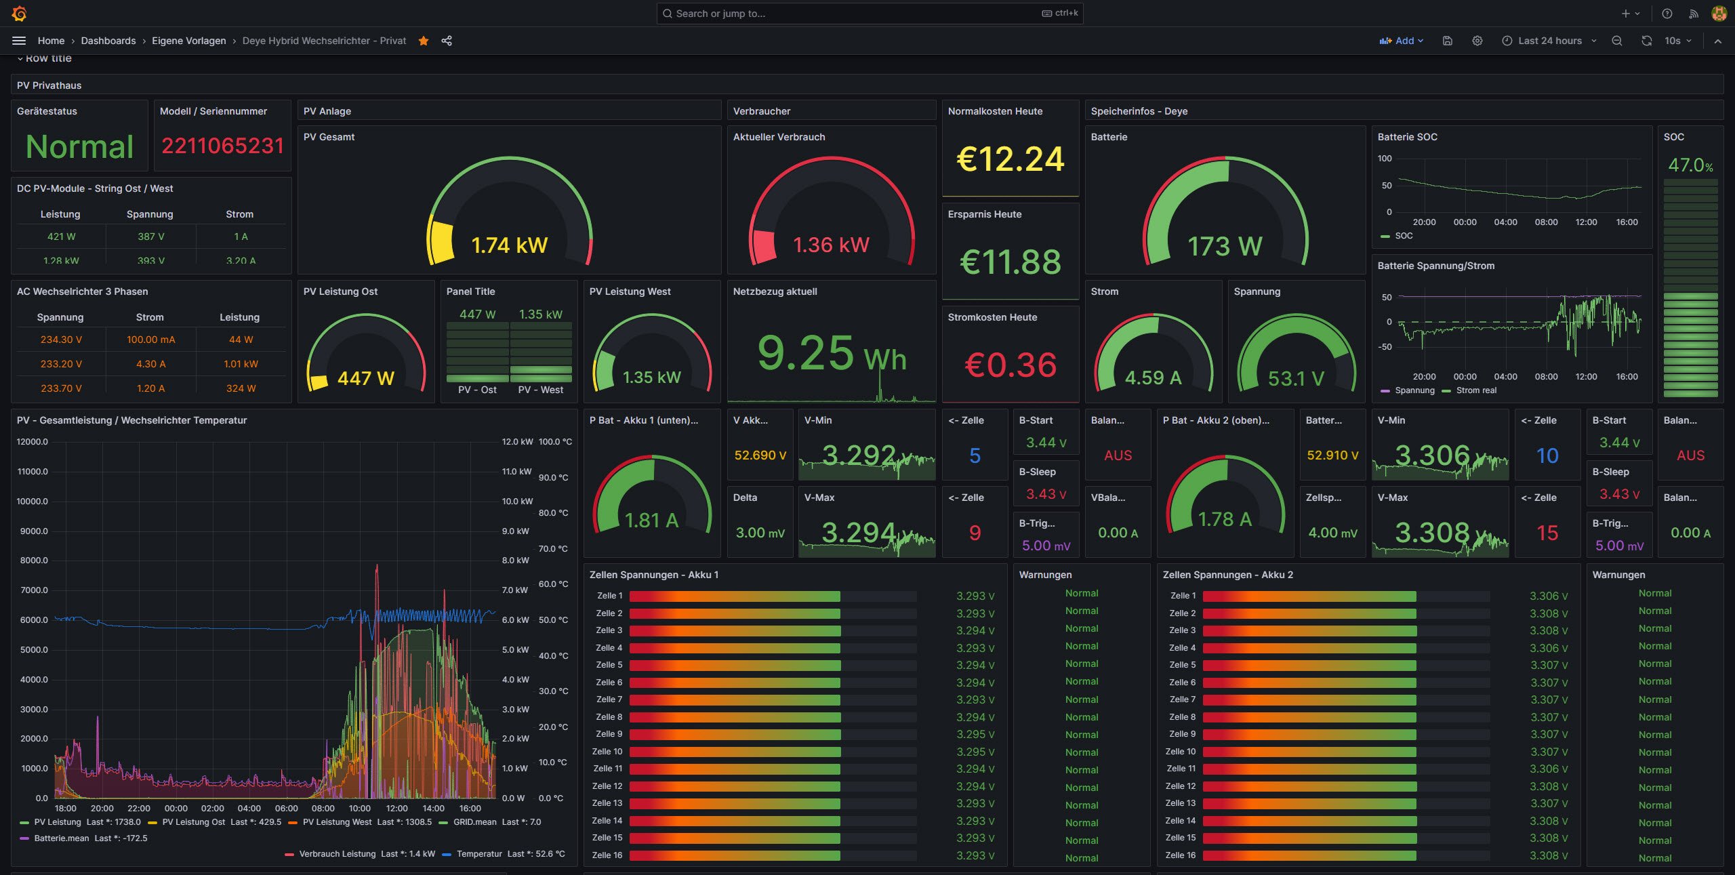Viewport: 1735px width, 875px height.
Task: Click the share dashboard icon
Action: 447,41
